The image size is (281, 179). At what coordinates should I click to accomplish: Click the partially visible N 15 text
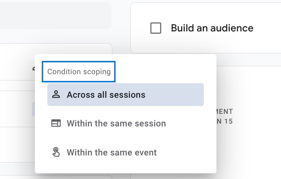[225, 121]
